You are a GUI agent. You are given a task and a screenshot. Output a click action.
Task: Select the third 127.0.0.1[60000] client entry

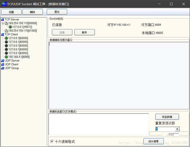[x=18, y=46]
